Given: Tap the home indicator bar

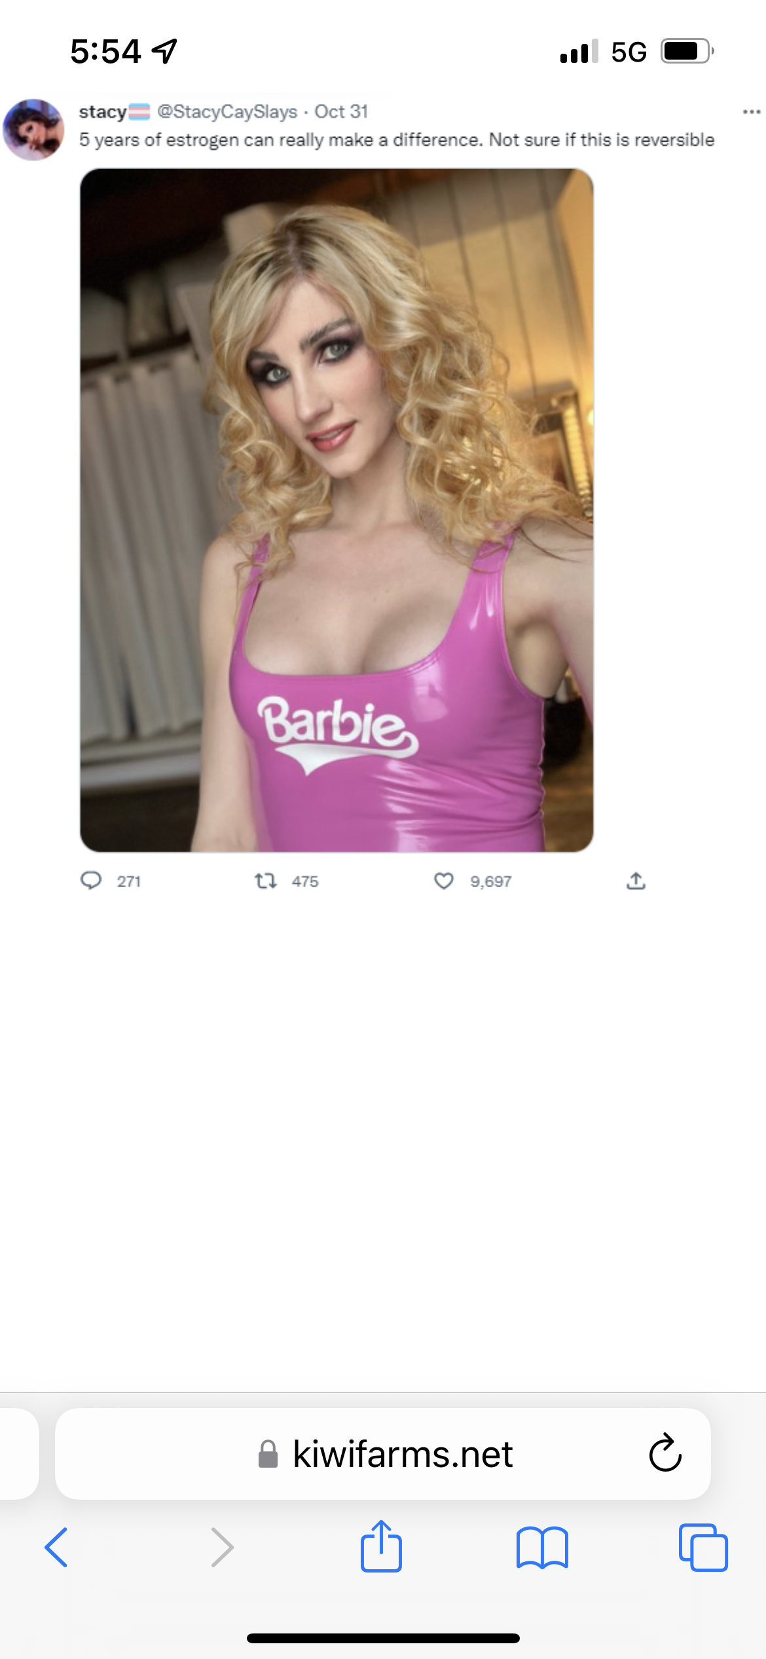Looking at the screenshot, I should pos(383,1638).
